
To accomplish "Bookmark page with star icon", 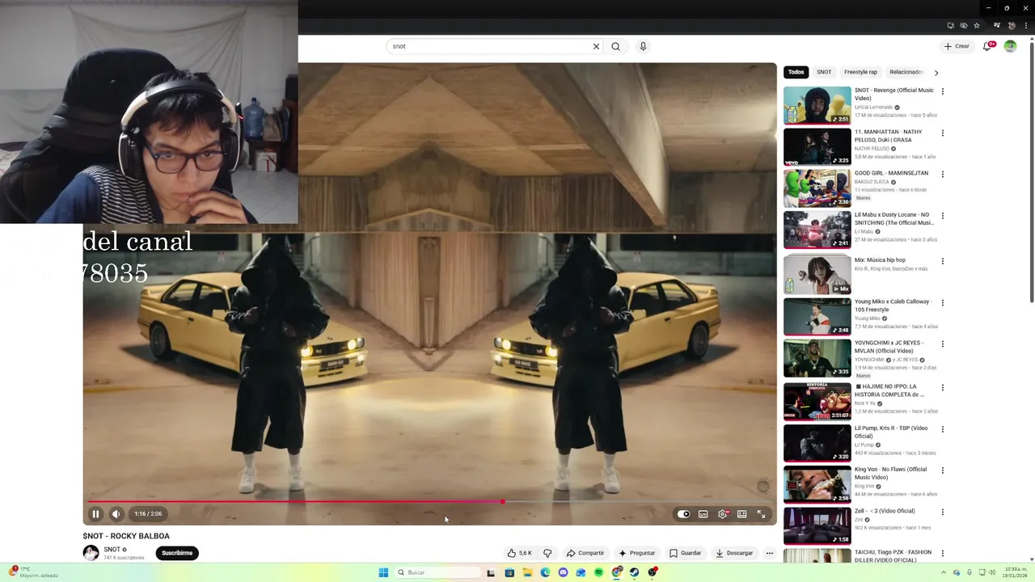I will coord(977,25).
